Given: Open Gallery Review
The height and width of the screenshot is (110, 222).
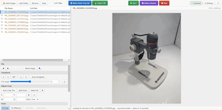Looking at the screenshot, I should coord(149,3).
